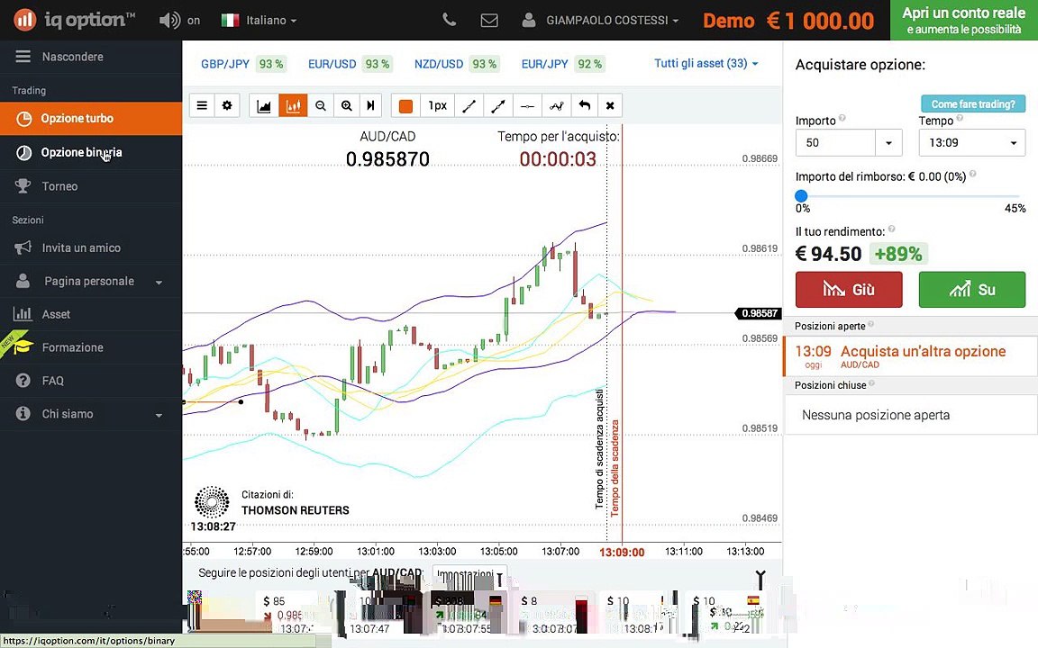The image size is (1038, 648).
Task: Click help icon by Importo del rimborso
Action: [972, 175]
